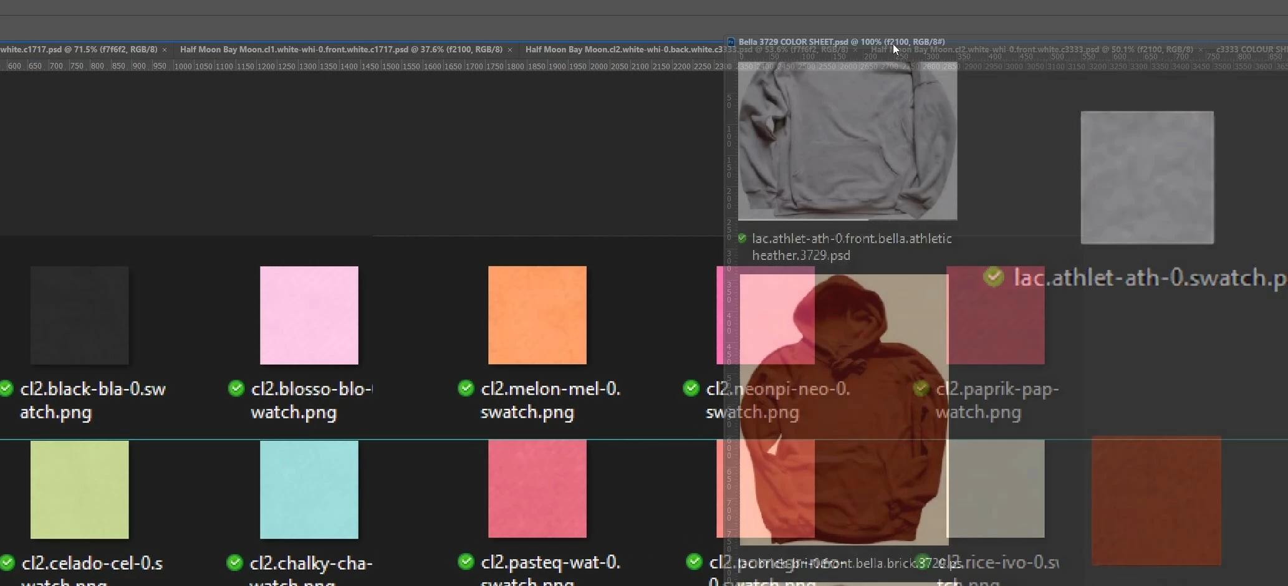Select the gray heather fabric swatch thumbnail

click(x=1147, y=178)
